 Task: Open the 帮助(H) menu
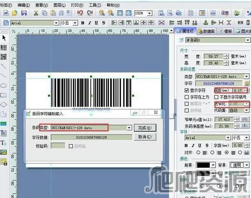pyautogui.click(x=113, y=5)
